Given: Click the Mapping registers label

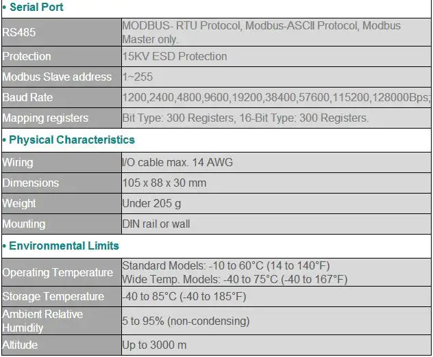Looking at the screenshot, I should [45, 118].
